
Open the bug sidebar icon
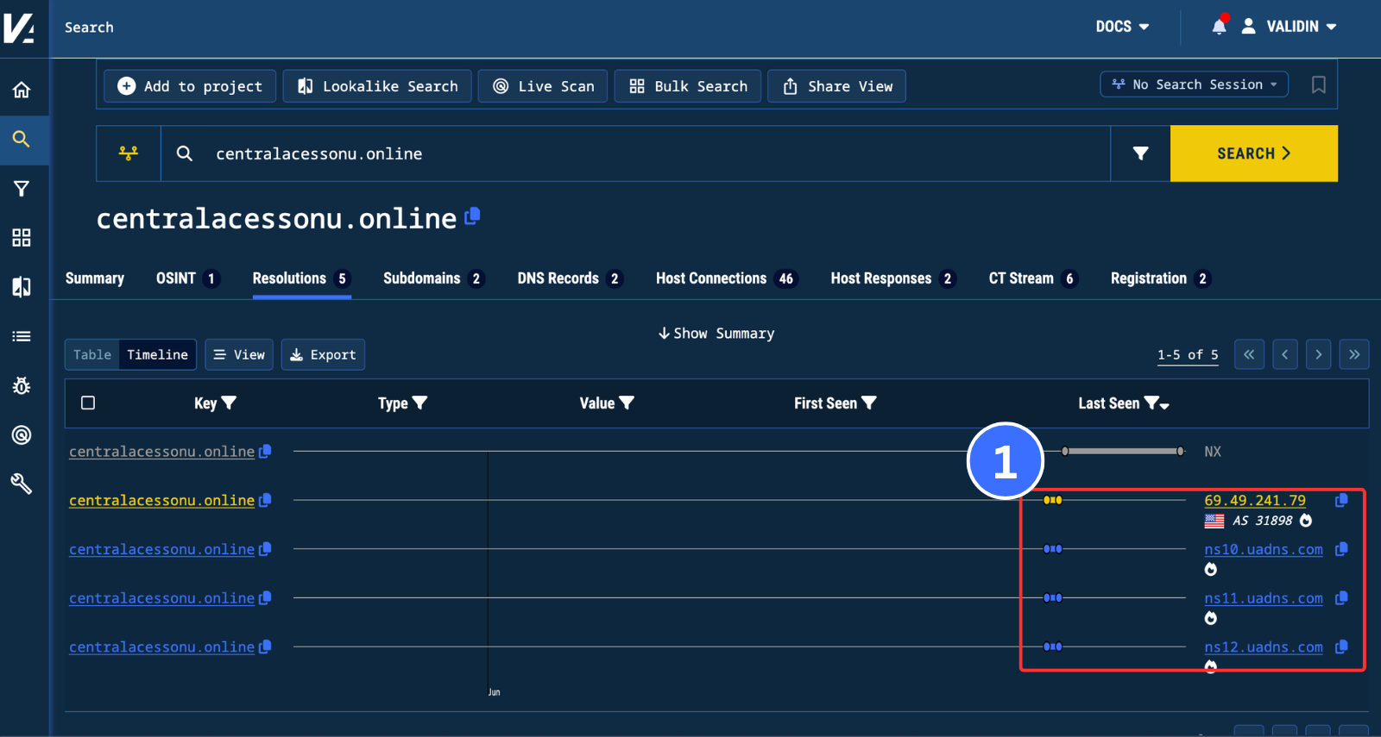(x=22, y=385)
